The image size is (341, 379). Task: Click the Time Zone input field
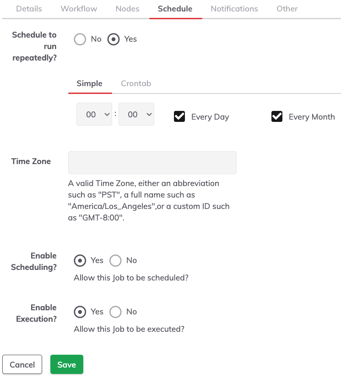pyautogui.click(x=152, y=163)
